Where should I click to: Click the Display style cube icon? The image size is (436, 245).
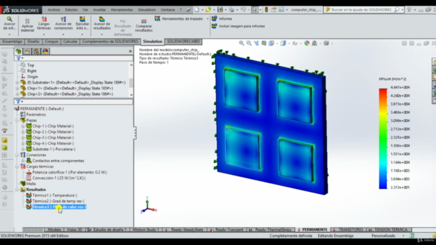click(283, 43)
